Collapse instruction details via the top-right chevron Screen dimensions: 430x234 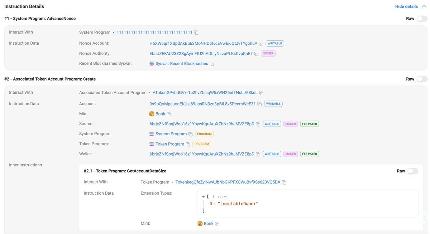[424, 6]
